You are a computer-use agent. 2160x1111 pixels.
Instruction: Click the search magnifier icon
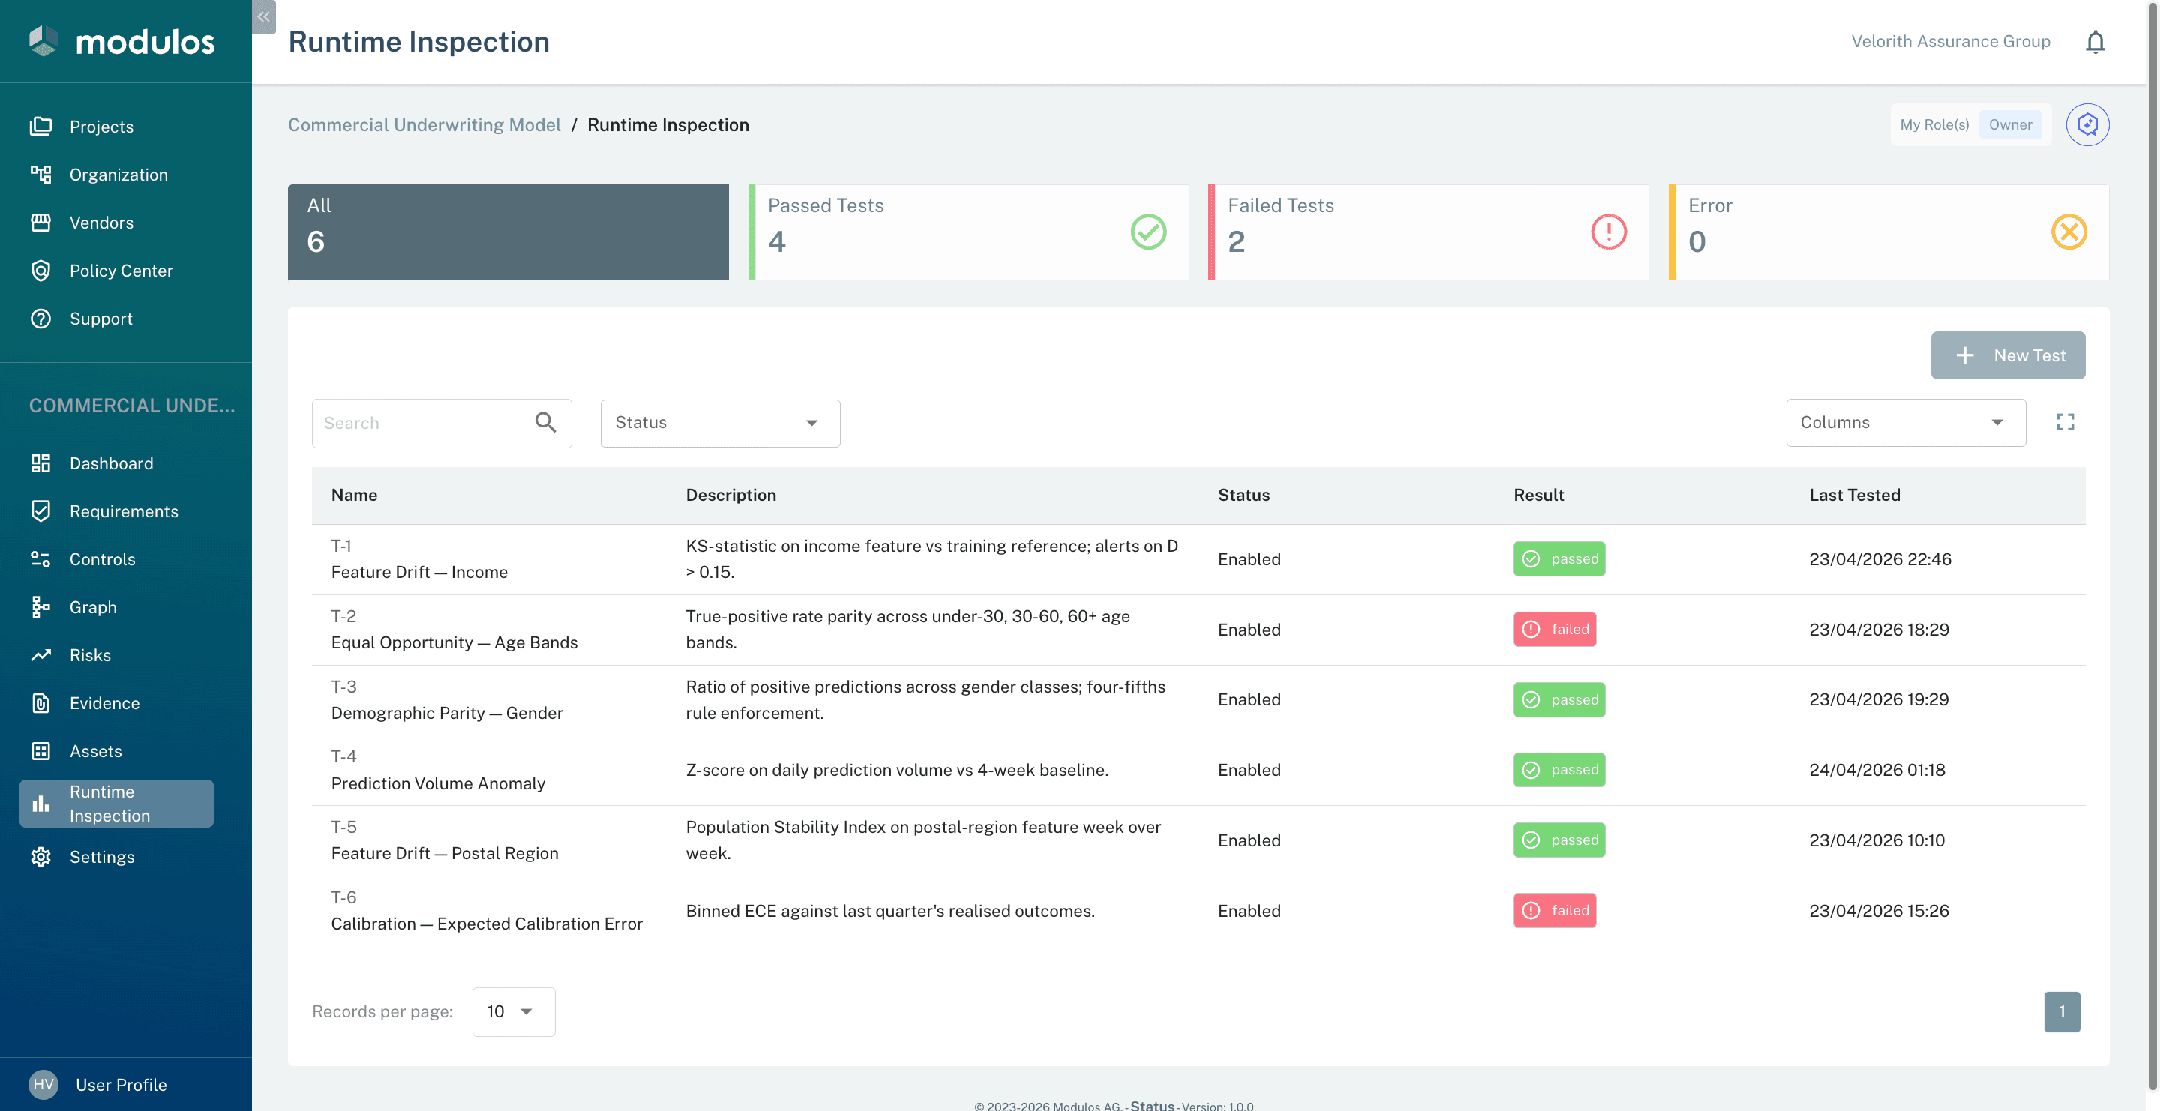[545, 422]
